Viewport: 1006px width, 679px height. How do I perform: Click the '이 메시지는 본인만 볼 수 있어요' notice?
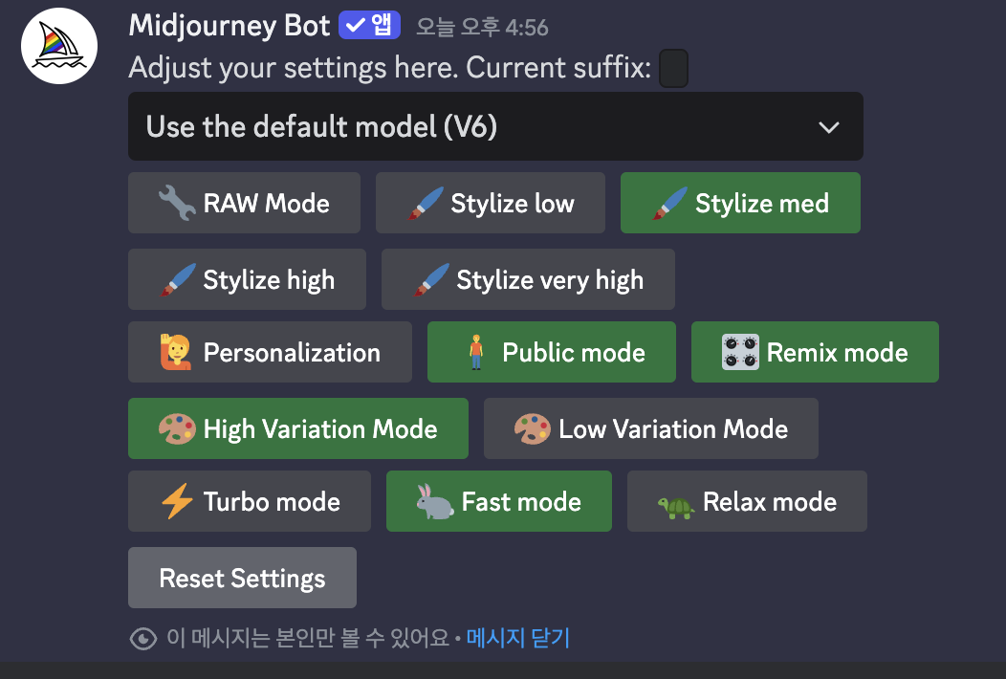click(x=308, y=638)
